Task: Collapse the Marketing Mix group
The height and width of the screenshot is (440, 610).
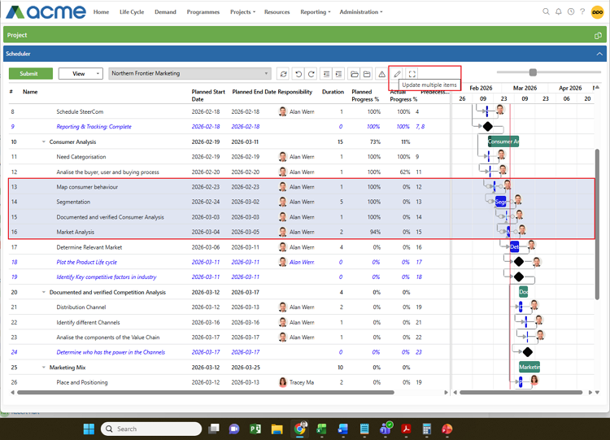Action: (x=43, y=367)
